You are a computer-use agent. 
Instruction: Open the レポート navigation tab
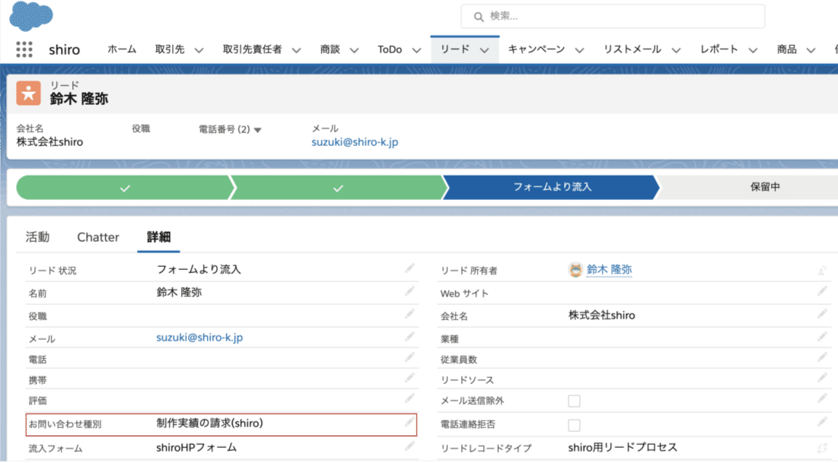click(719, 49)
